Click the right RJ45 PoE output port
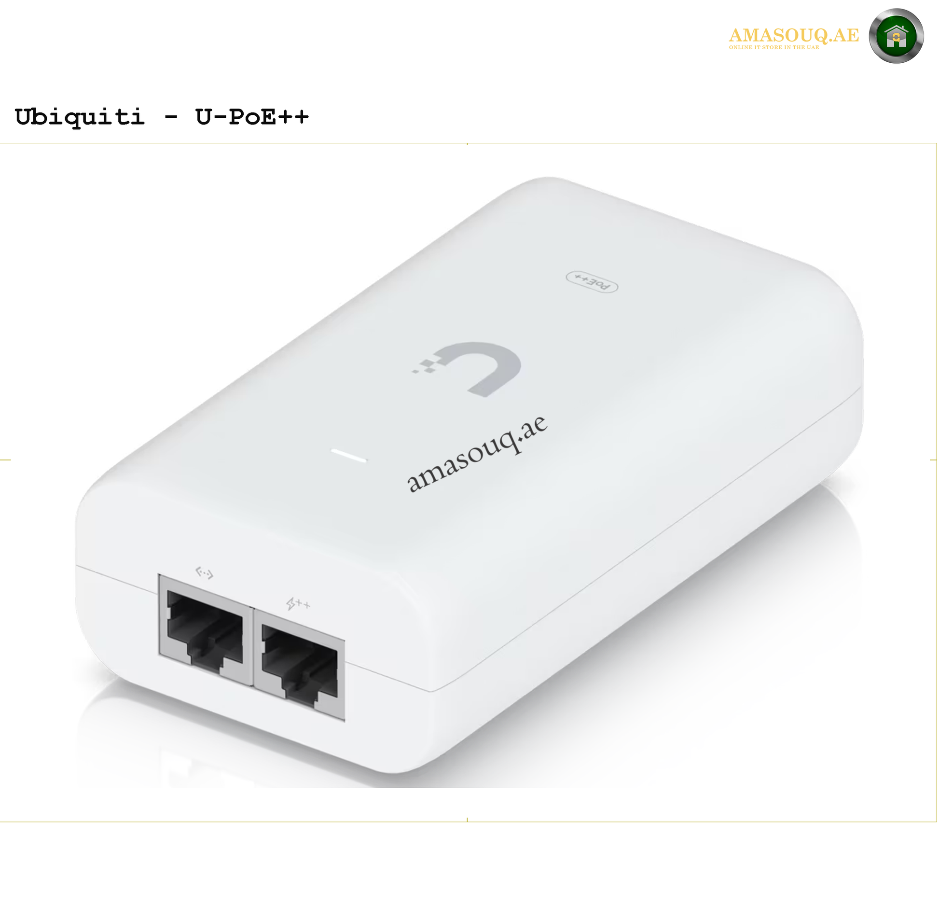Image resolution: width=939 pixels, height=905 pixels. 299,665
